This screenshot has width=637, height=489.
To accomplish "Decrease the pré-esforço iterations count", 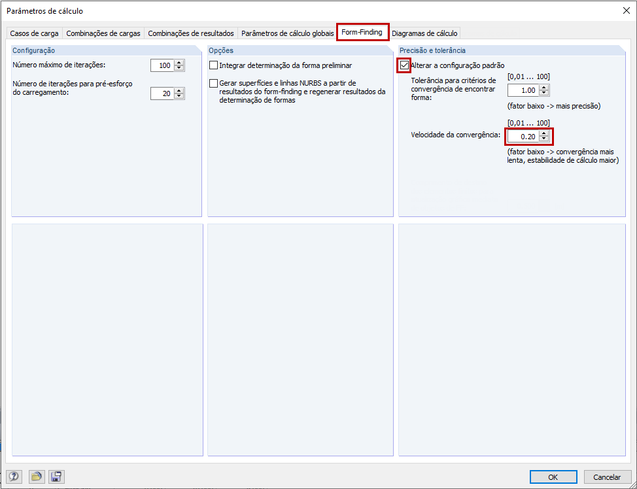I will click(179, 96).
